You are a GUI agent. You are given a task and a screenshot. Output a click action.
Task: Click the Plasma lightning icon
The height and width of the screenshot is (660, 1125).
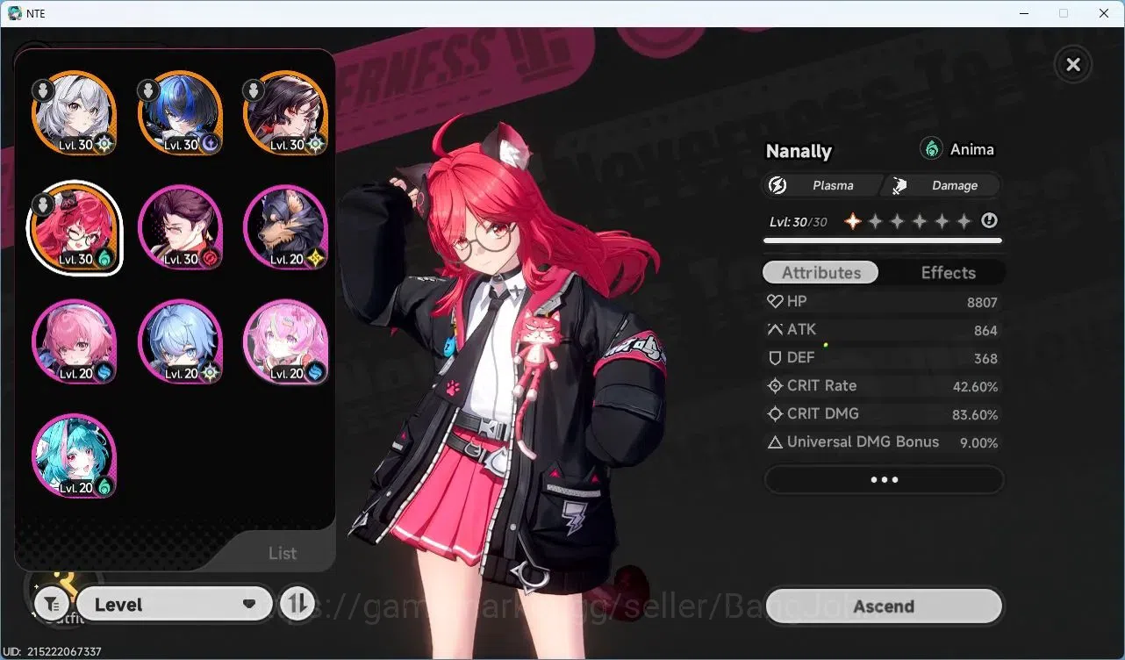[x=777, y=185]
